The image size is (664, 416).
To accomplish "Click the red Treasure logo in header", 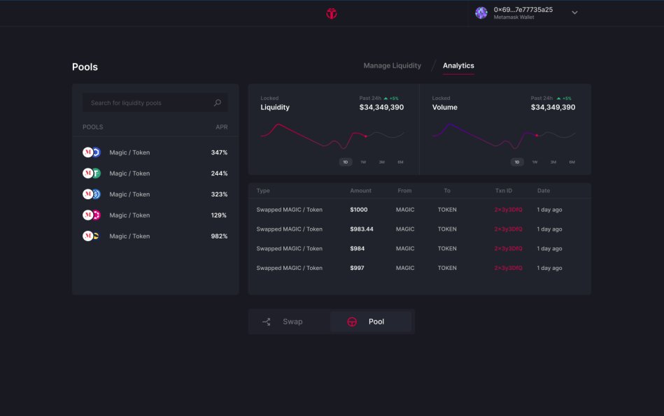I will (332, 13).
